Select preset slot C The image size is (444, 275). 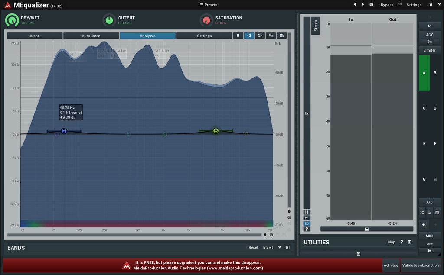(424, 108)
